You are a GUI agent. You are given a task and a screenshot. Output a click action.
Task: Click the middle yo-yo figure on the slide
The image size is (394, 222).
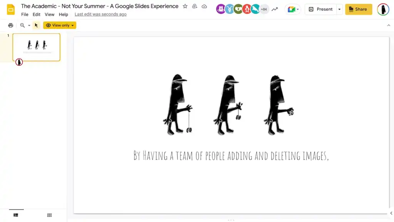pyautogui.click(x=228, y=104)
